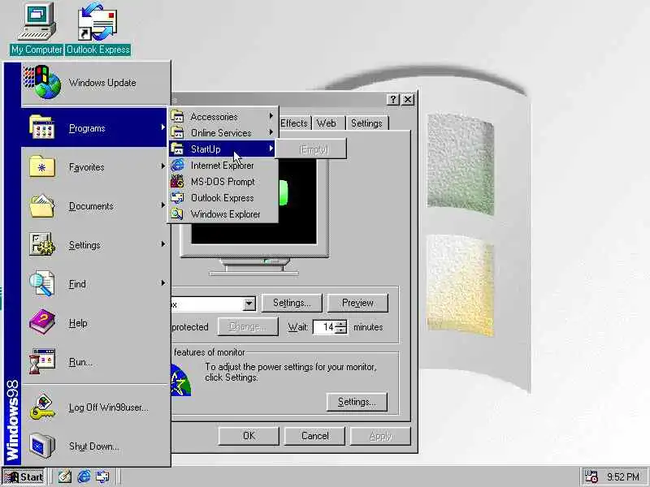Viewport: 650px width, 487px height.
Task: Click Show Desktop quick launch icon
Action: (64, 476)
